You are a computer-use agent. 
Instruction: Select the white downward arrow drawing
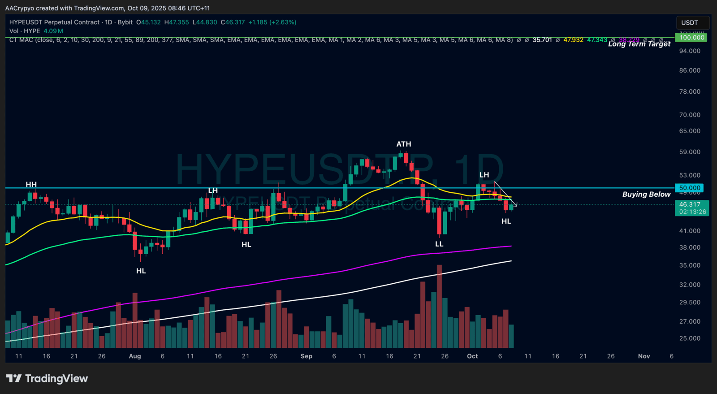tap(505, 194)
